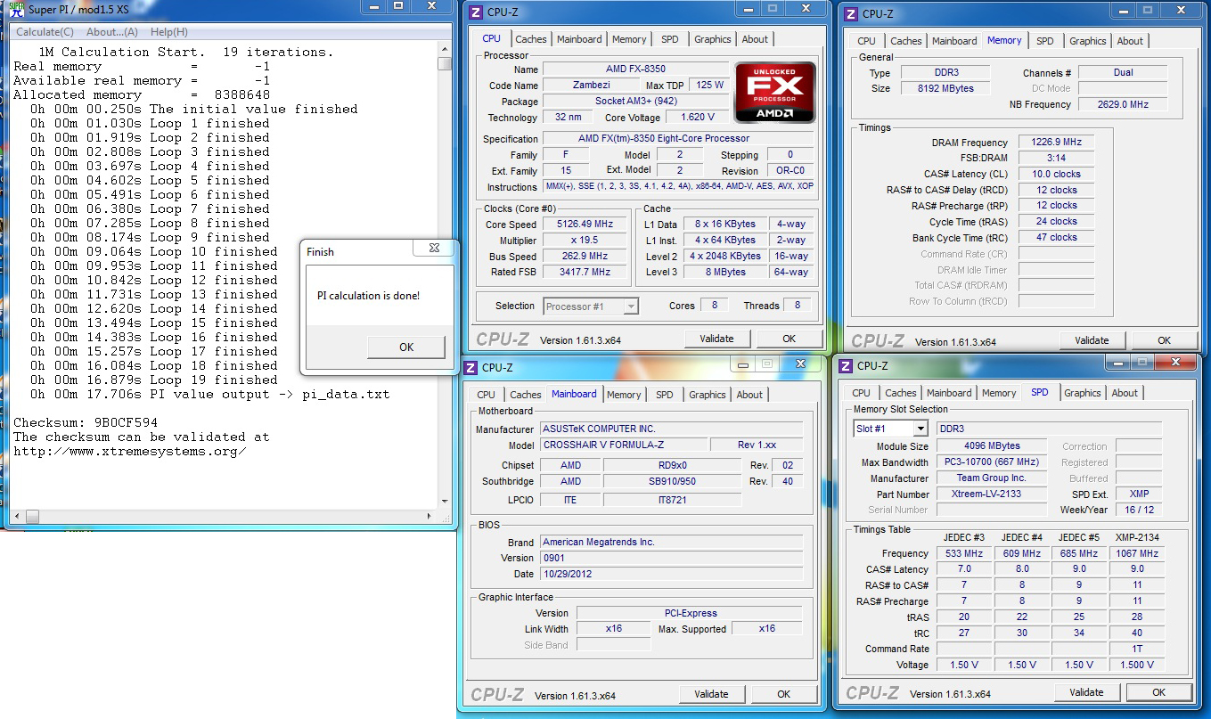Click the title bar Z icon of the CPU-Z Mainboard window
The height and width of the screenshot is (719, 1211).
coord(470,367)
